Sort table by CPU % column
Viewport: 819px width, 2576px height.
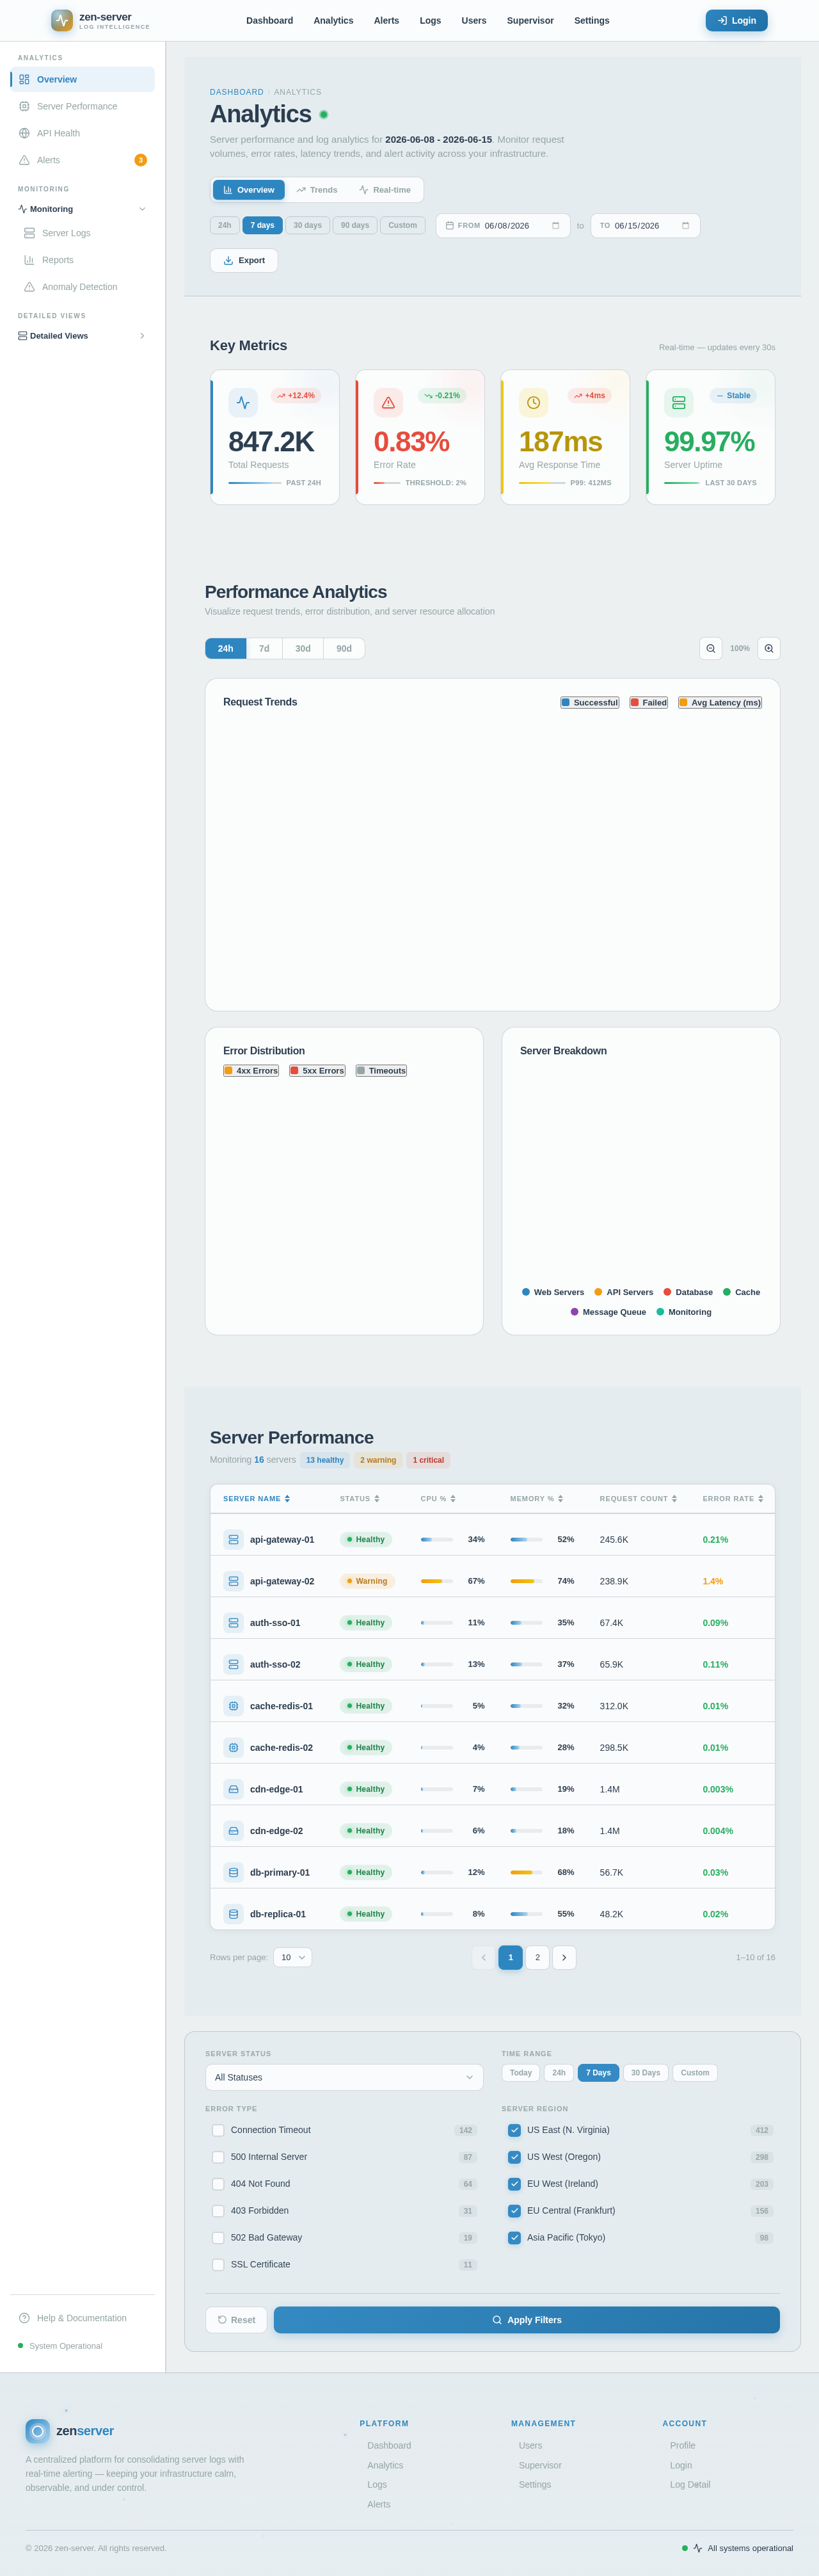[x=438, y=1498]
